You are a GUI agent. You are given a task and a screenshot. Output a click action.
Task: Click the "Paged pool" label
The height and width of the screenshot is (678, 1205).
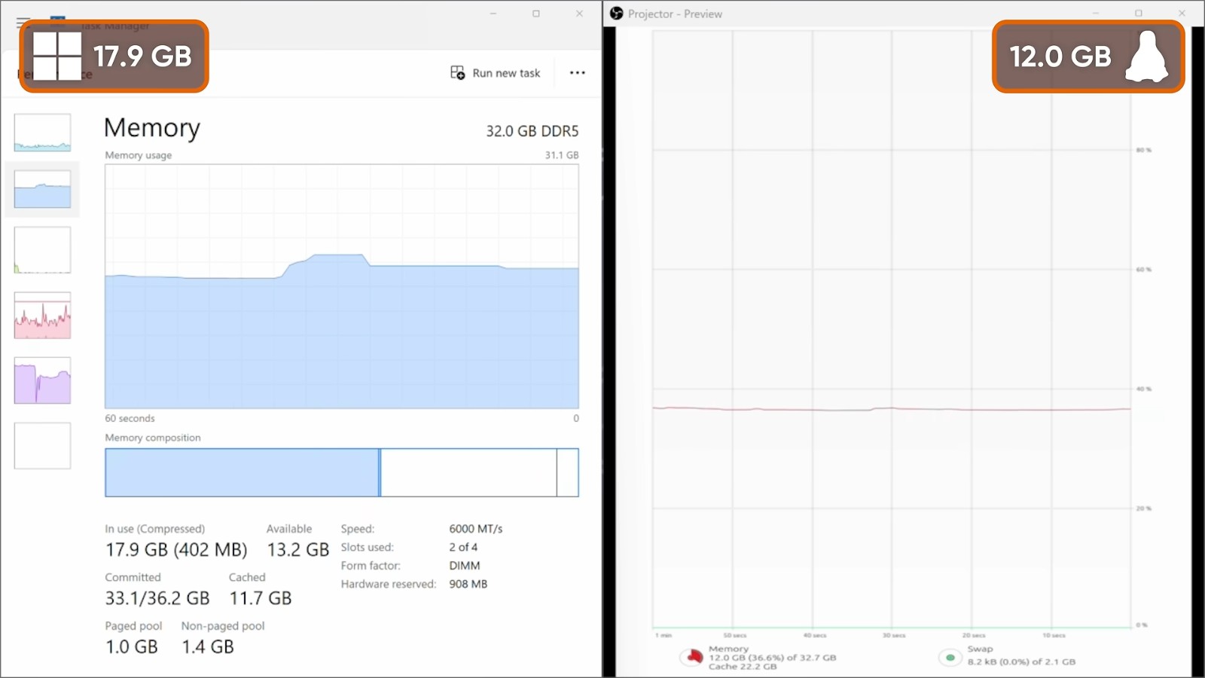tap(134, 626)
